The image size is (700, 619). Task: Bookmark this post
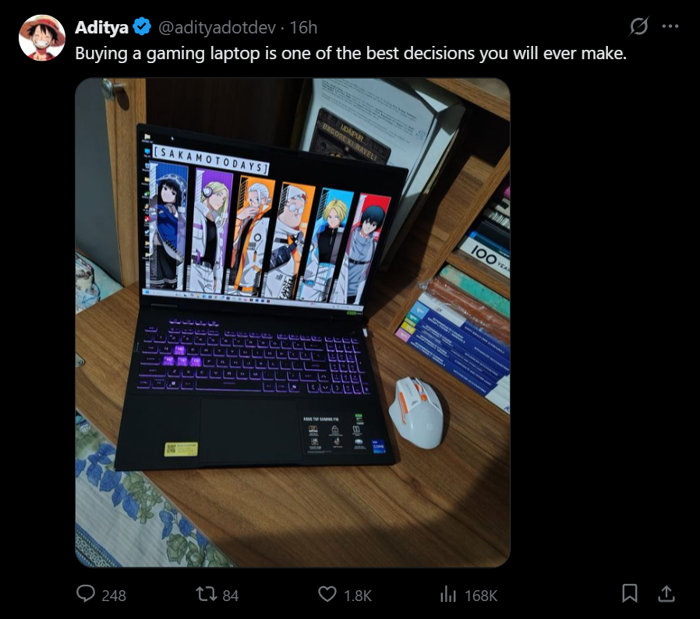[630, 593]
